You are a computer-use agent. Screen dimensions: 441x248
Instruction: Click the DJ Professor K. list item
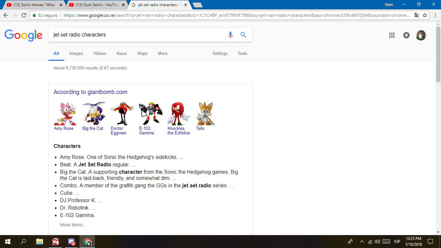(x=81, y=201)
